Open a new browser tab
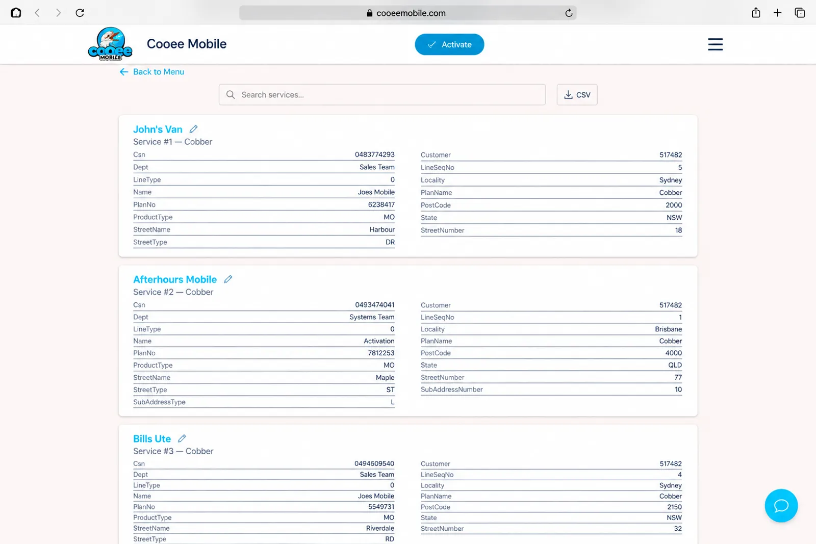This screenshot has width=816, height=544. click(777, 13)
